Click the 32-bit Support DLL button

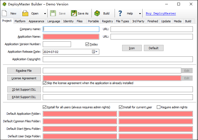[x=24, y=89]
